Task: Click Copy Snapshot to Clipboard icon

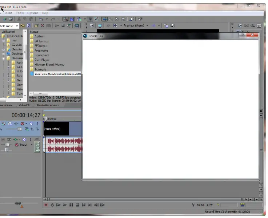Action: pos(166,25)
